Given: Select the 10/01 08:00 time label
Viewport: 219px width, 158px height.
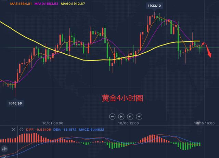Looking at the screenshot, I should (53, 123).
